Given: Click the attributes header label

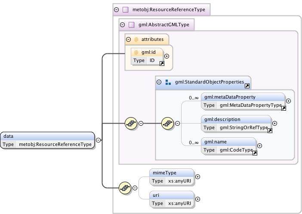Looking at the screenshot, I should click(x=152, y=39).
